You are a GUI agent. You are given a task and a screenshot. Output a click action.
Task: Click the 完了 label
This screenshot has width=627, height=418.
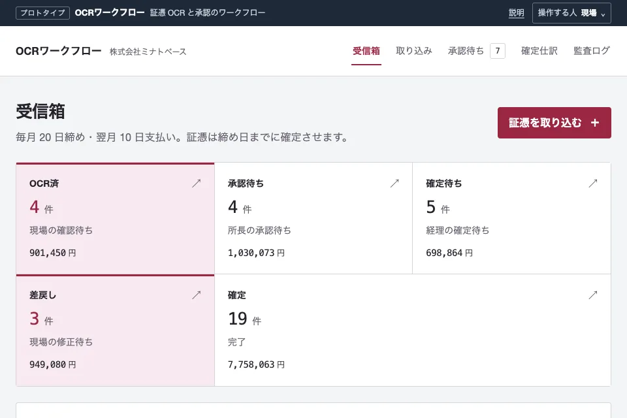click(236, 342)
